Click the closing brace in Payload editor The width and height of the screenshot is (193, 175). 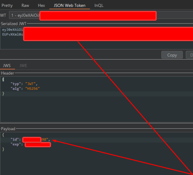[3, 149]
